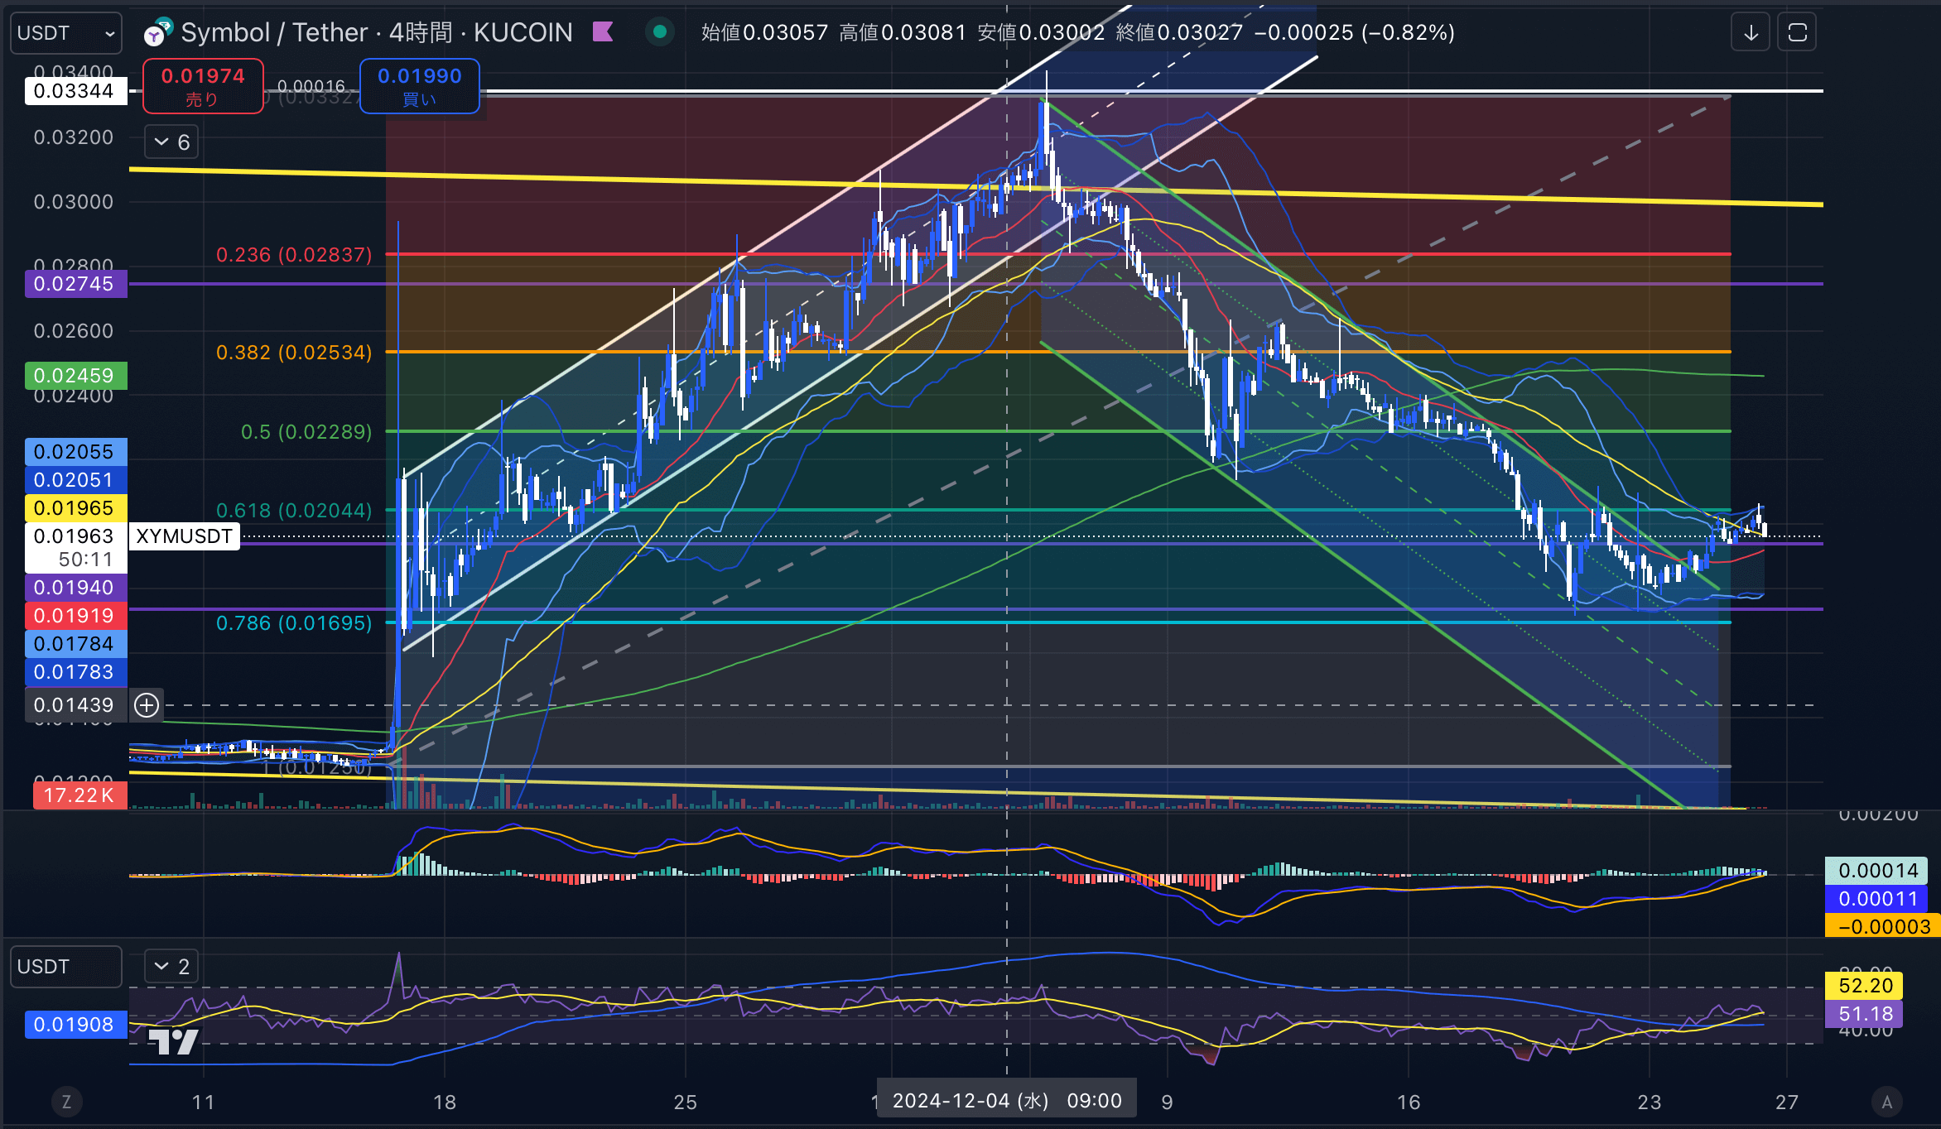Click the orange −0.00003 signal value label

click(x=1883, y=926)
